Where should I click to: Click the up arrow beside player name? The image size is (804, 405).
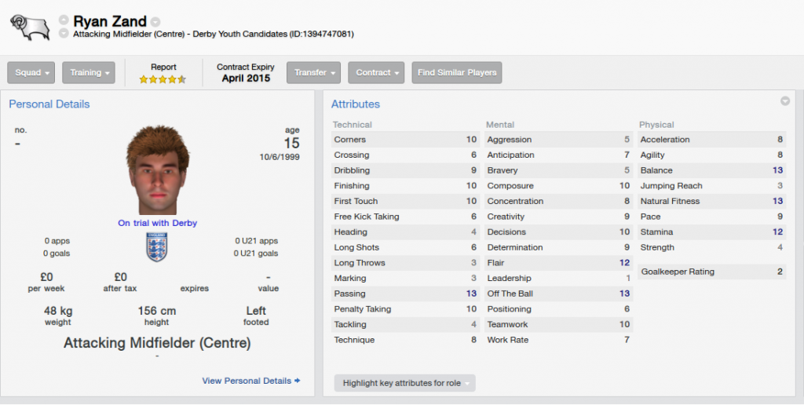pos(64,20)
